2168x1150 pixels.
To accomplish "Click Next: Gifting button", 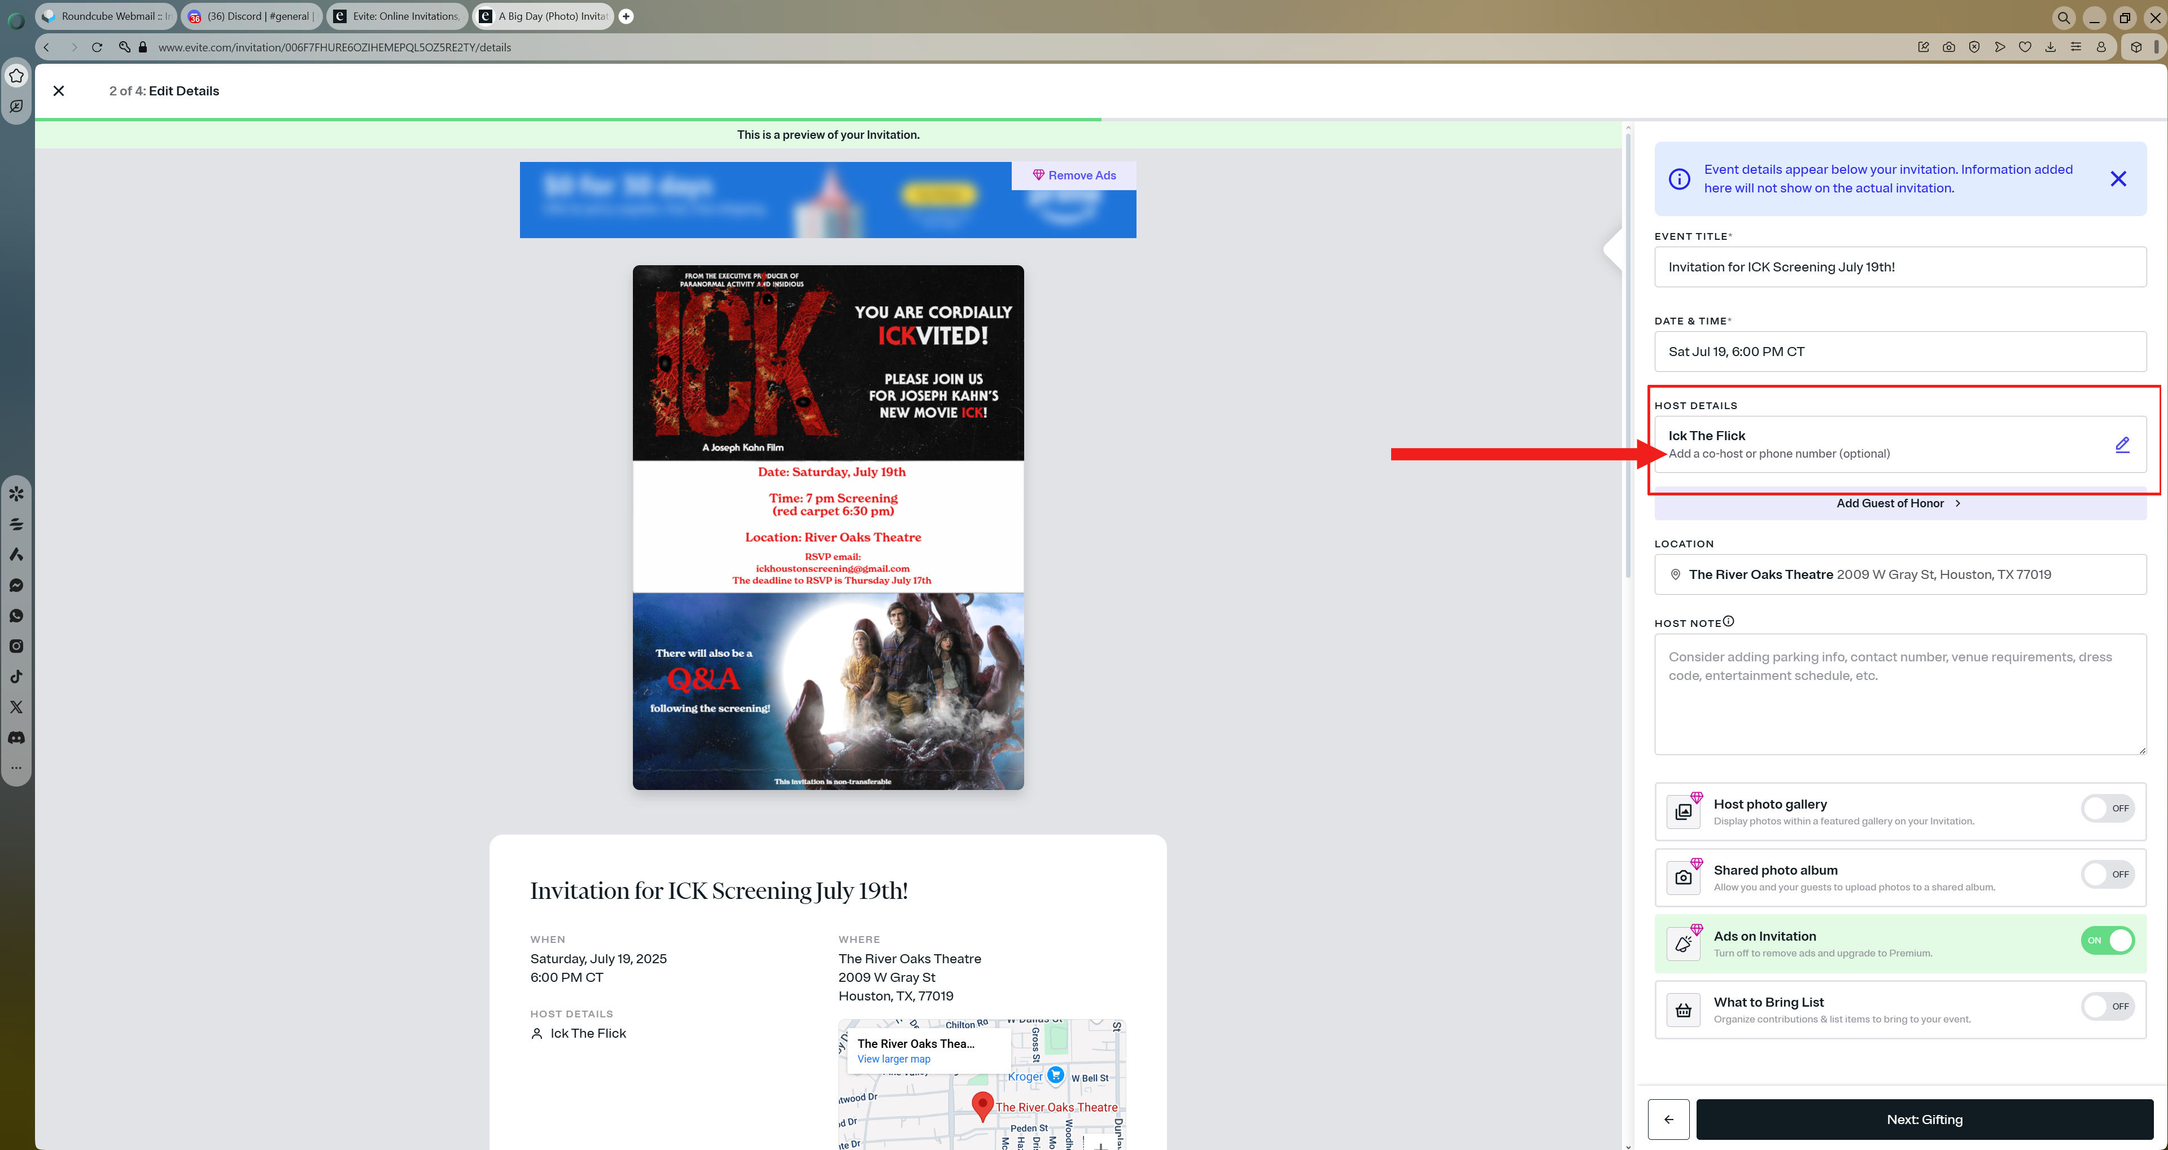I will tap(1924, 1120).
